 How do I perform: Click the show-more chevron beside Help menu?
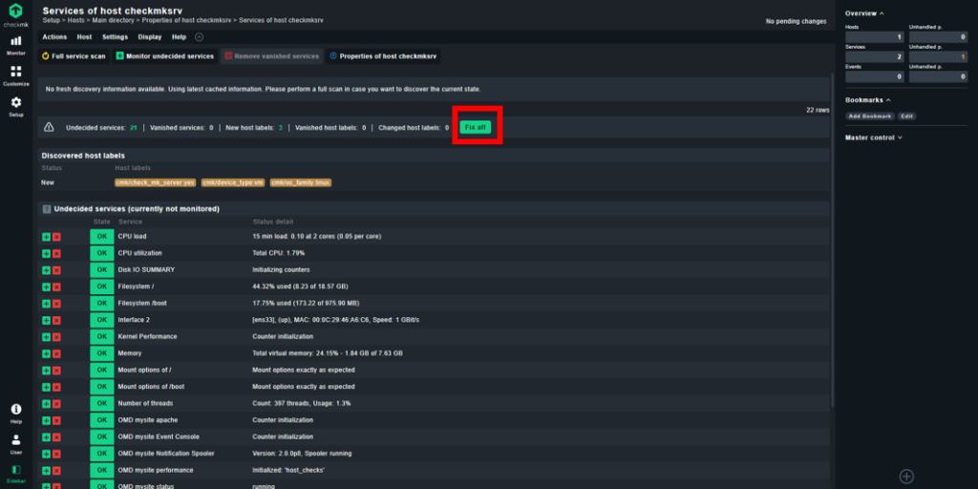pyautogui.click(x=199, y=37)
